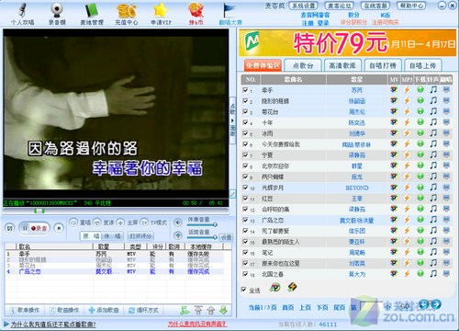This screenshot has height=331, width=459.
Task: Click ringtone music note for 光辉岁月
Action: point(433,188)
